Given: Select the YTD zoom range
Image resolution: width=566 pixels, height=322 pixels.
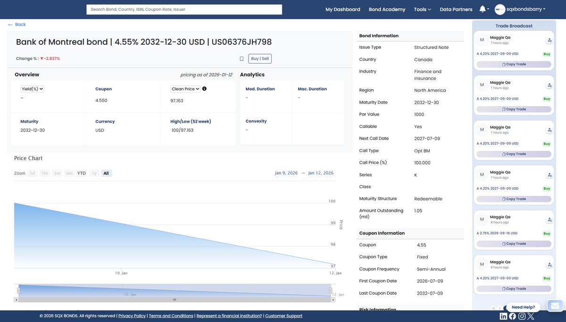Looking at the screenshot, I should pyautogui.click(x=82, y=173).
